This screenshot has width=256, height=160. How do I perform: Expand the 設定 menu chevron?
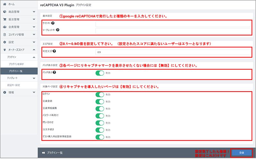click(x=34, y=42)
